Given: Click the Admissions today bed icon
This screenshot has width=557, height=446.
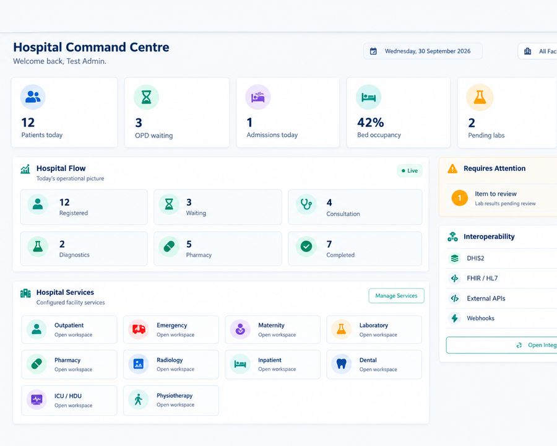Looking at the screenshot, I should (258, 97).
